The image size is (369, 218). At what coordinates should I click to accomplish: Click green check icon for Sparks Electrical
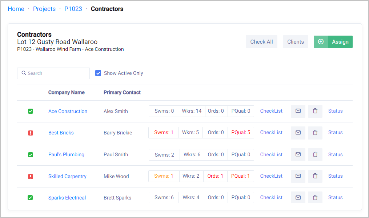point(31,198)
